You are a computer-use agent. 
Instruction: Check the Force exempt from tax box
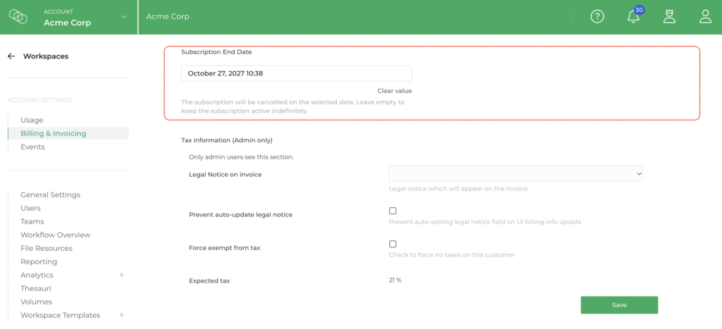[x=393, y=244]
